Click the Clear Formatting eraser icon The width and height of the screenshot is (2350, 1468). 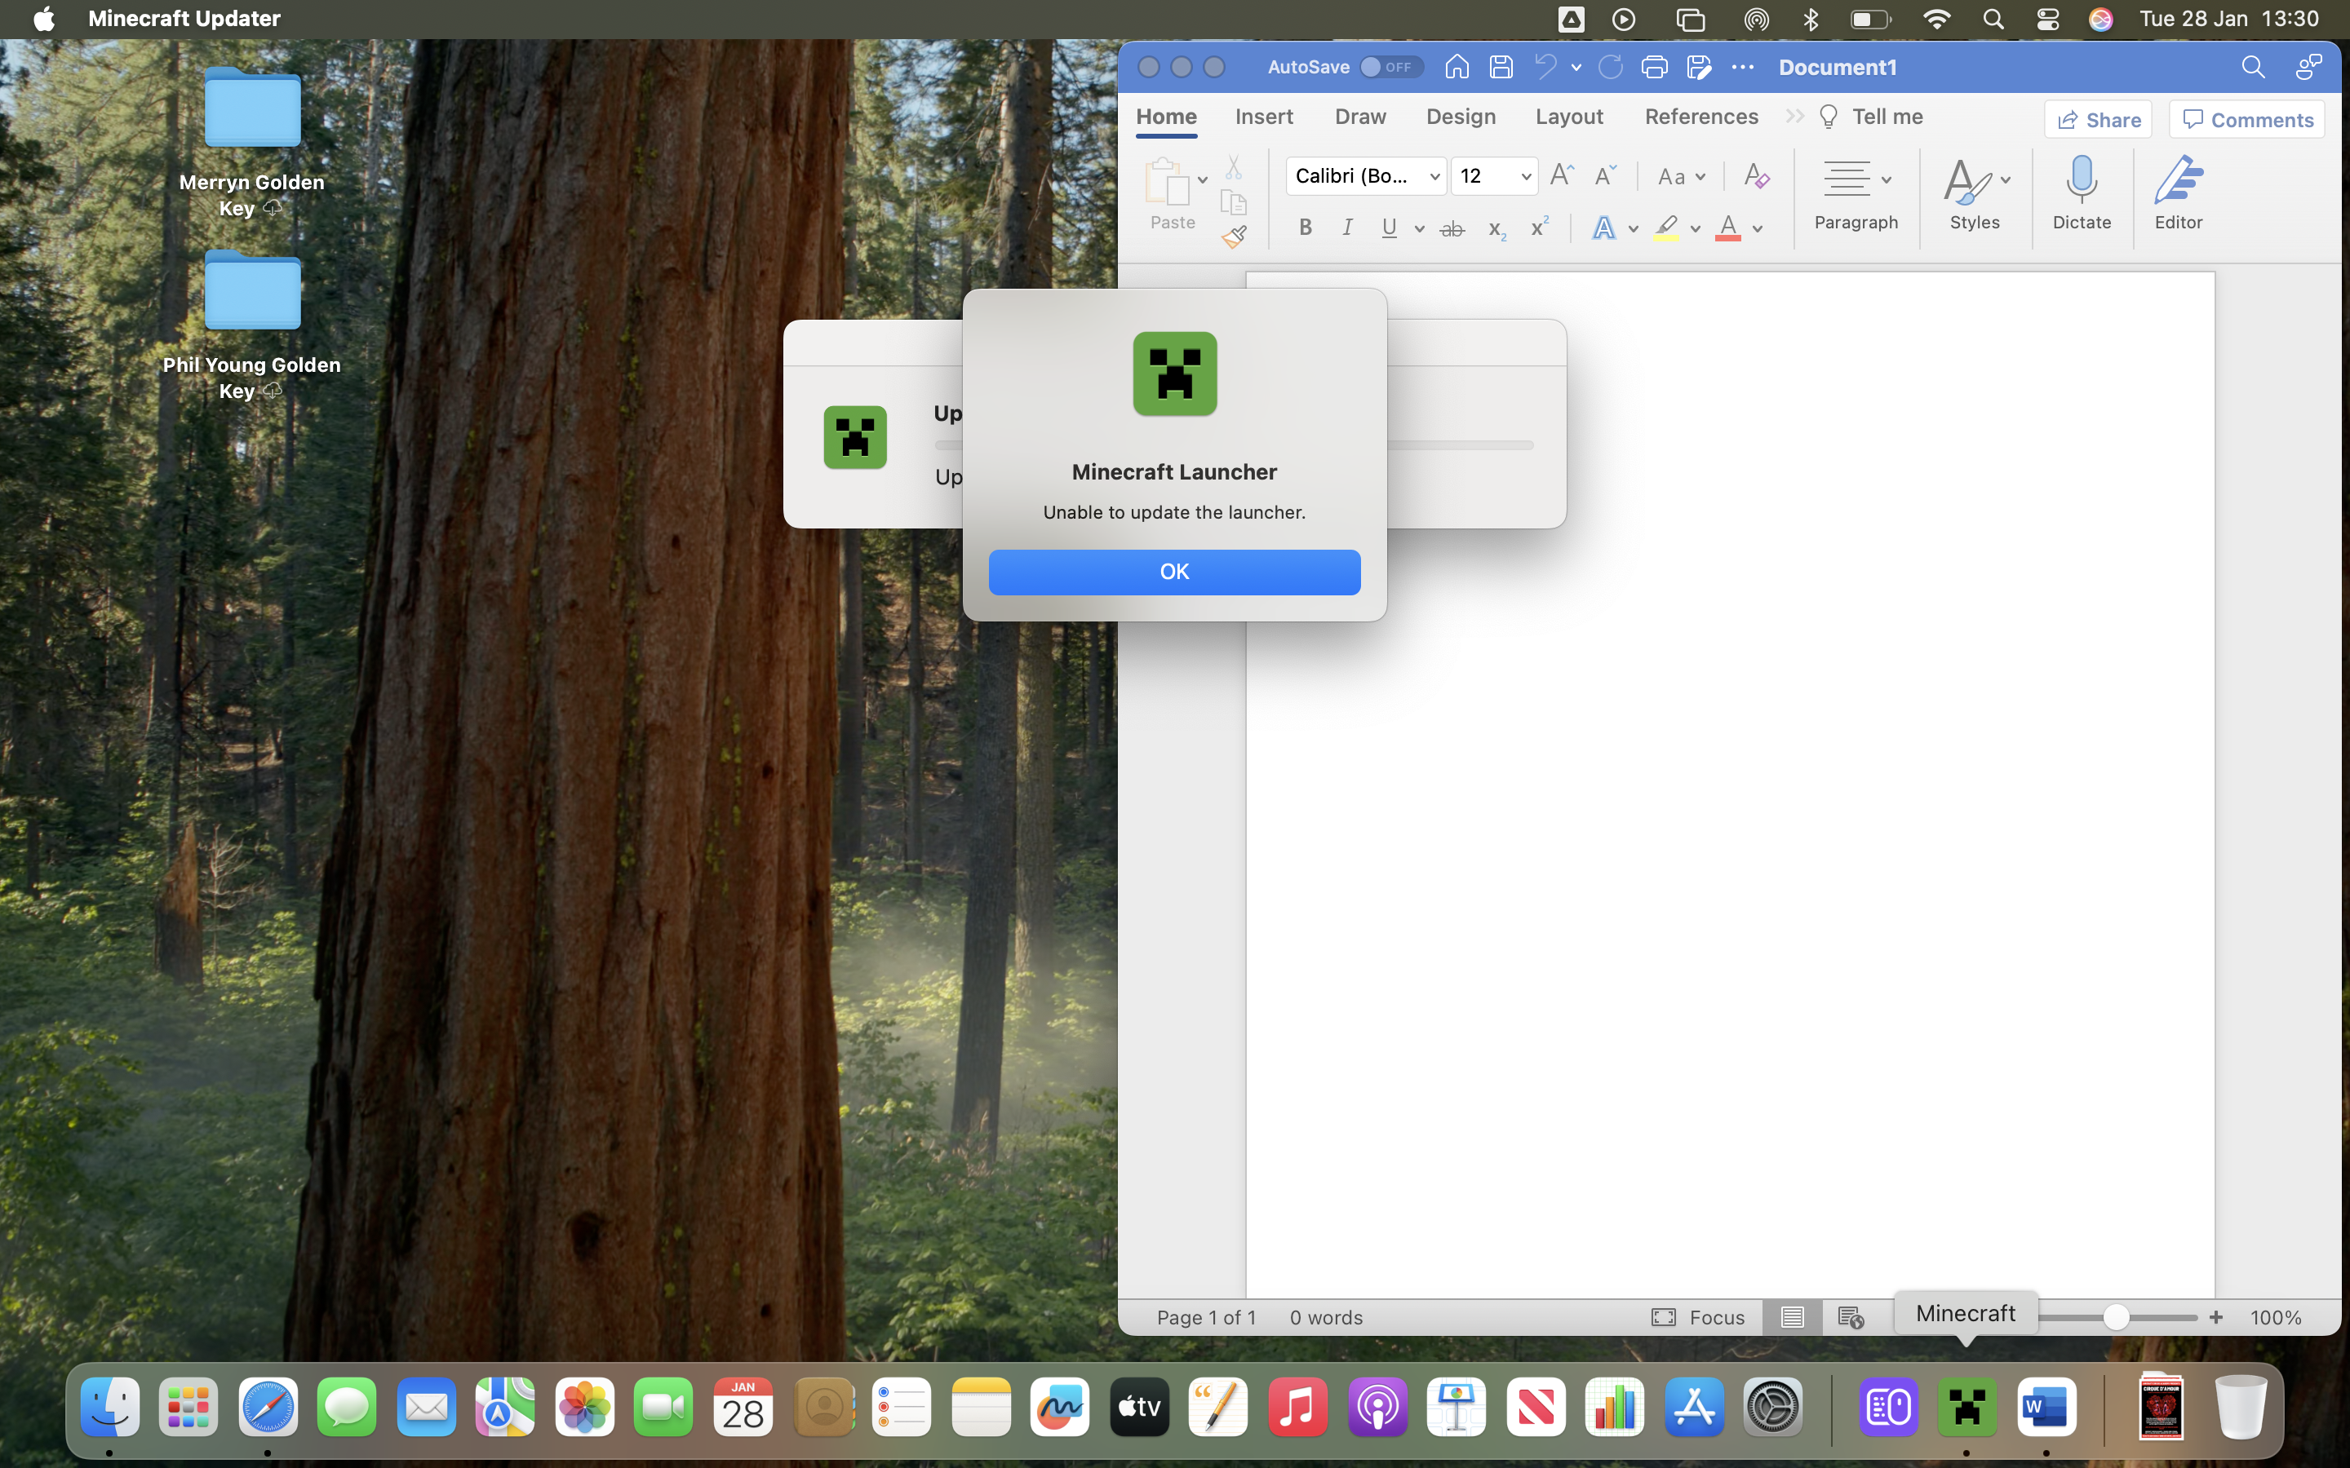click(x=1756, y=175)
